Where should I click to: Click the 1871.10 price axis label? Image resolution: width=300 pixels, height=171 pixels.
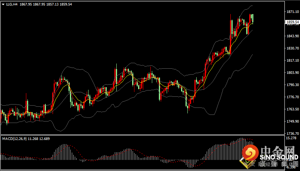tap(293, 12)
